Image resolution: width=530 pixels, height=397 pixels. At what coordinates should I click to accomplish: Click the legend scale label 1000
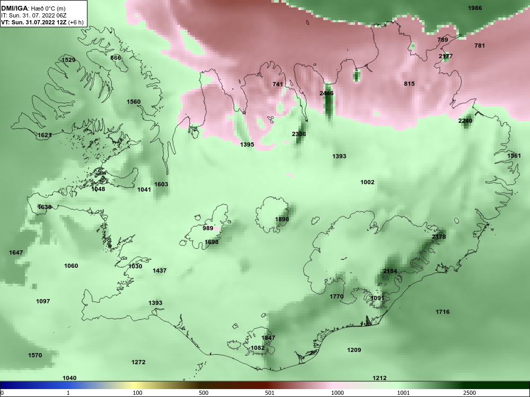click(337, 393)
